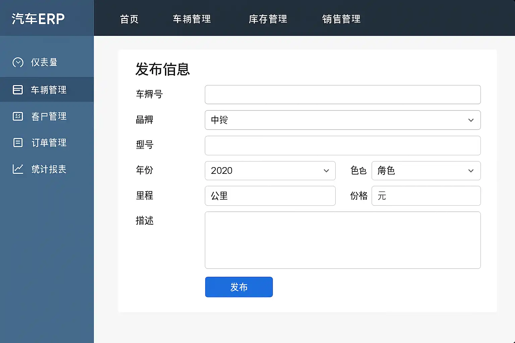Click the 统计报表 line chart icon
This screenshot has height=343, width=515.
pyautogui.click(x=18, y=169)
